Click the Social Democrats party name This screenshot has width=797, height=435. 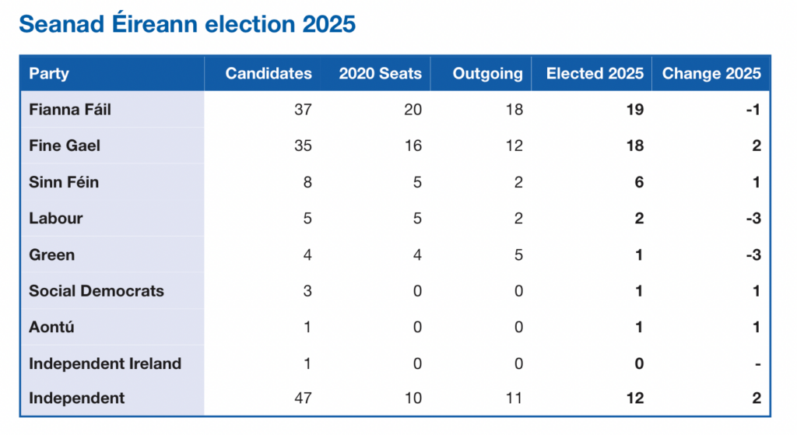click(x=97, y=291)
